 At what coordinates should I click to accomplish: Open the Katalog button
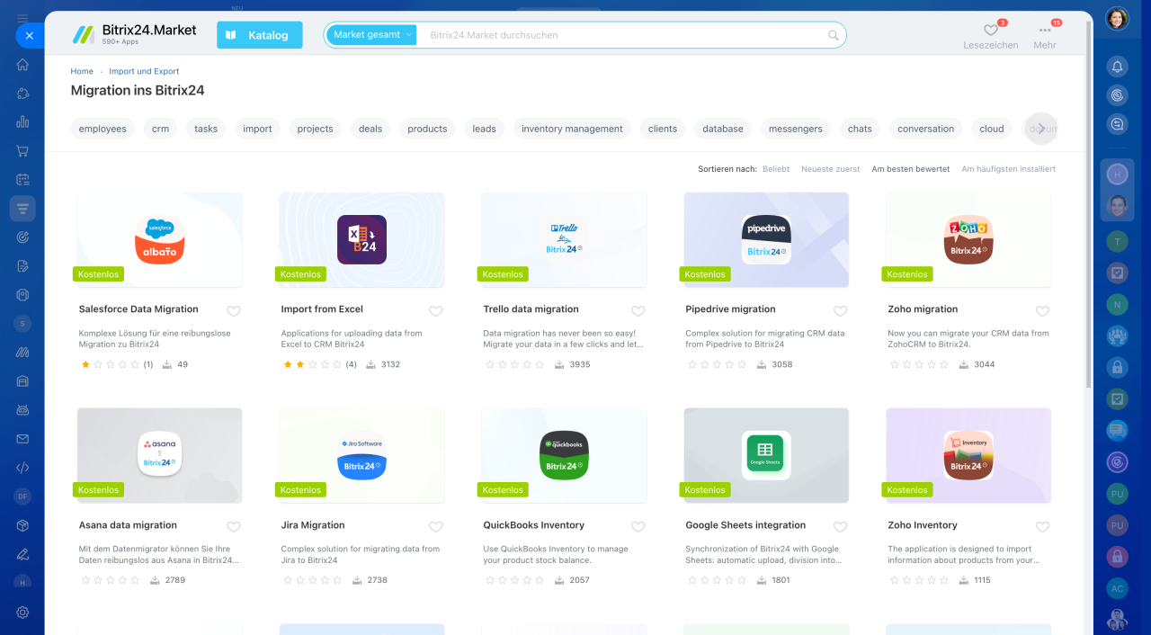pos(259,35)
